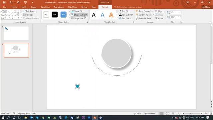Open Shape Styles dialog launcher

coord(87,22)
